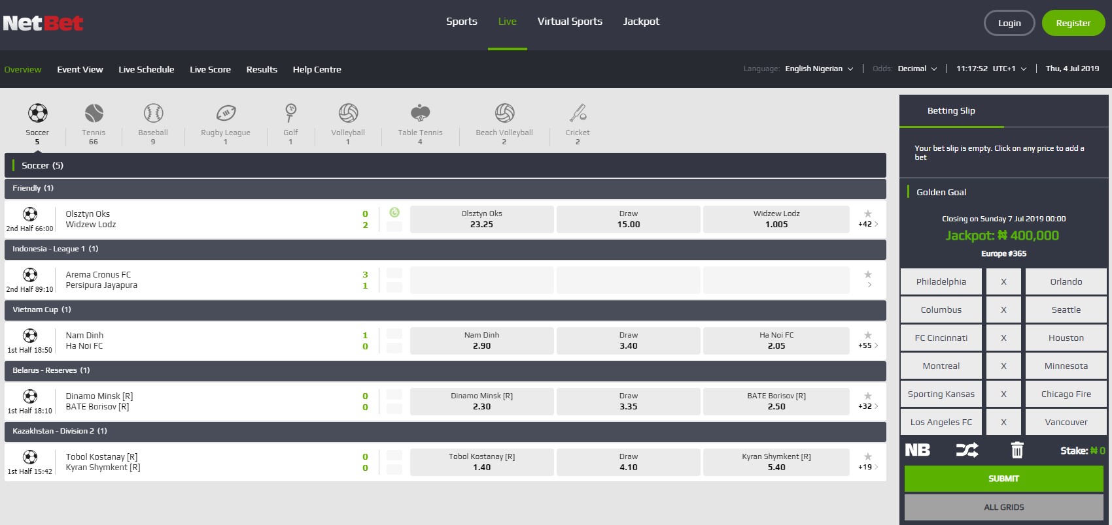Click the NB quick pick icon

[x=917, y=450]
